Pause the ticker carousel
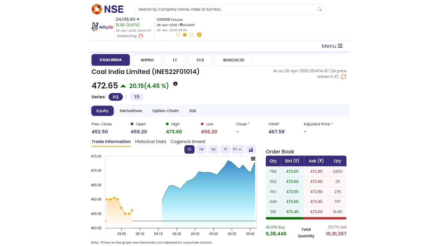The width and height of the screenshot is (438, 246). coord(199,35)
